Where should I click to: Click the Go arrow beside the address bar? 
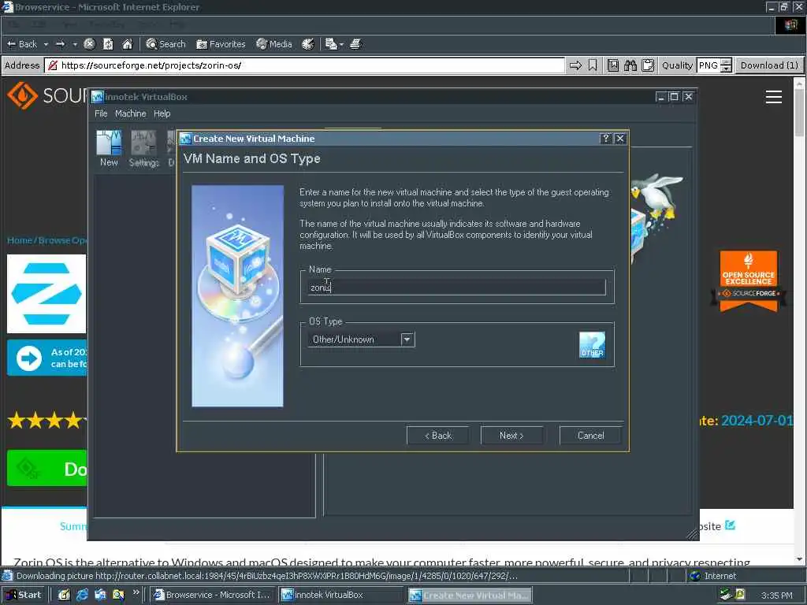click(575, 65)
